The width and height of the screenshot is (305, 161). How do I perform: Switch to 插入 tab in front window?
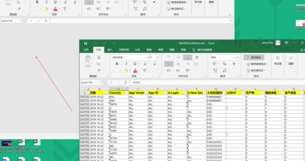(x=110, y=50)
